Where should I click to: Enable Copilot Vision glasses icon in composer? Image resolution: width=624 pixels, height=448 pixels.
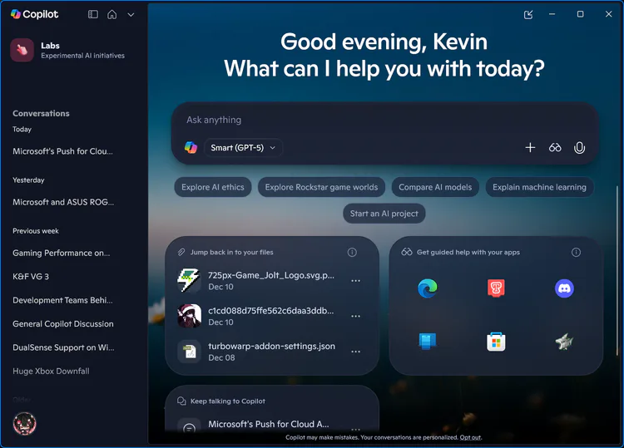[x=555, y=148]
